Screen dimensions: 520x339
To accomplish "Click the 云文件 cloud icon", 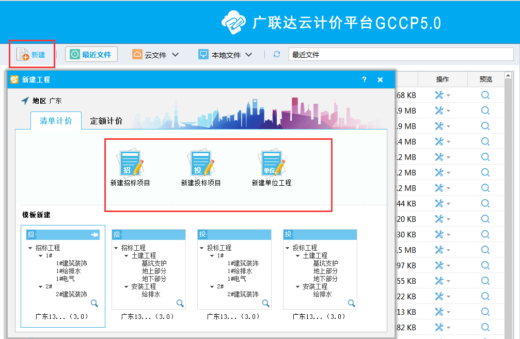I will coord(137,54).
